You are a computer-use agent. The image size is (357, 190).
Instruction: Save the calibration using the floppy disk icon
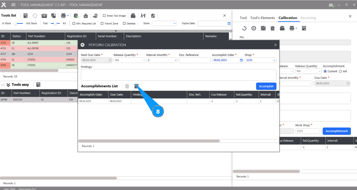pos(263,28)
